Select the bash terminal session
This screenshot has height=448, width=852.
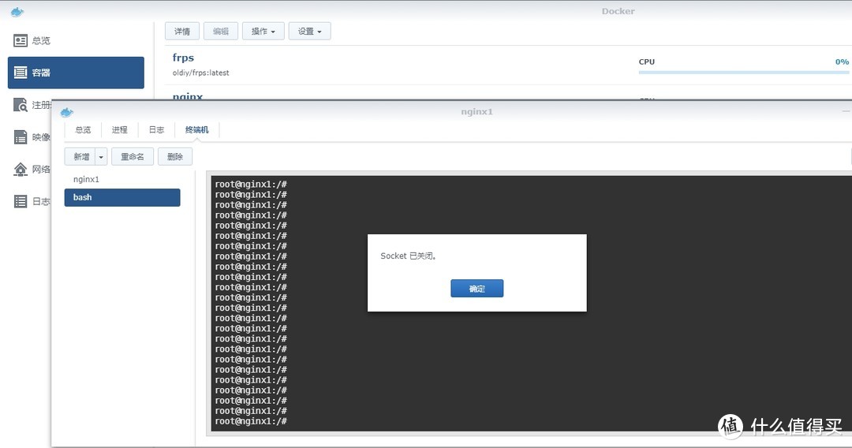pyautogui.click(x=122, y=198)
